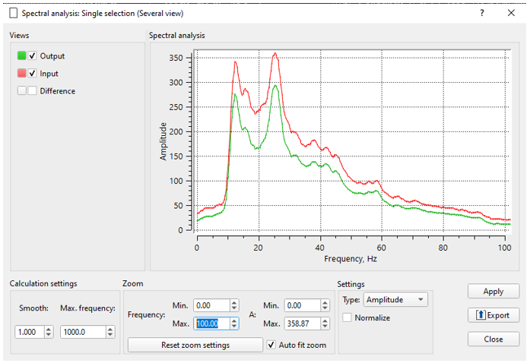Screen dimensions: 530x363
Task: Click the dialog window icon in title bar
Action: [x=12, y=13]
